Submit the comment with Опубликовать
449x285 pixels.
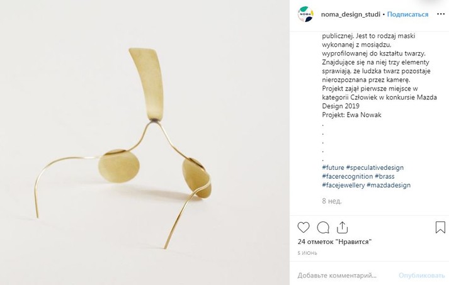coord(421,276)
